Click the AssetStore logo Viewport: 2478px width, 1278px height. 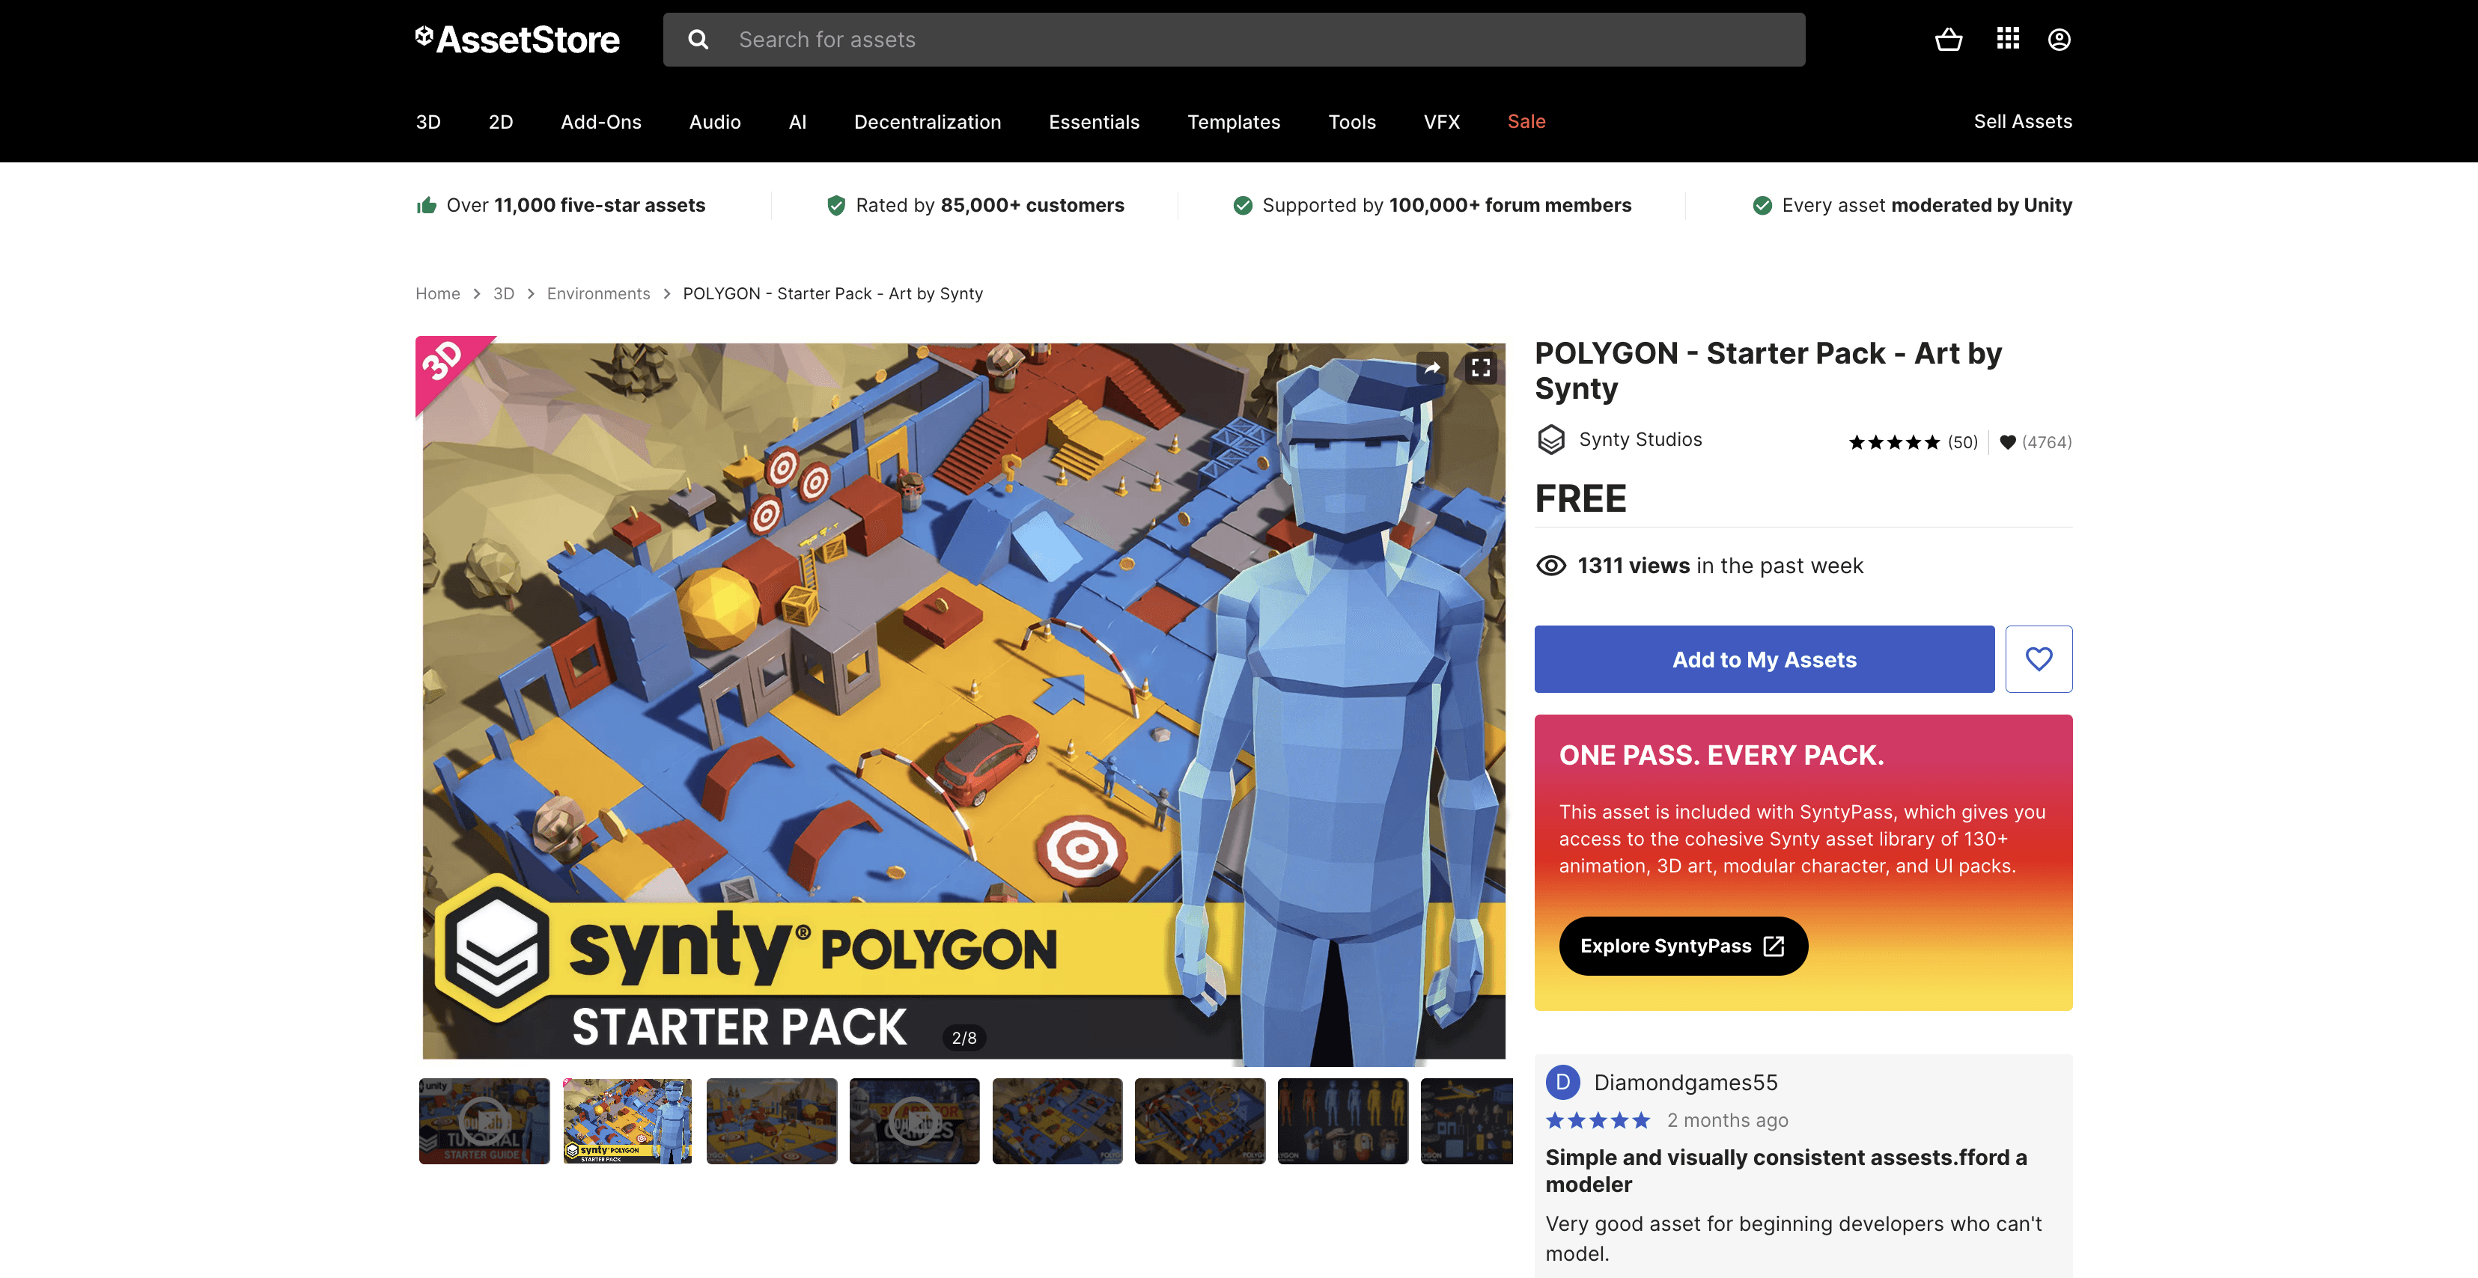click(x=517, y=40)
